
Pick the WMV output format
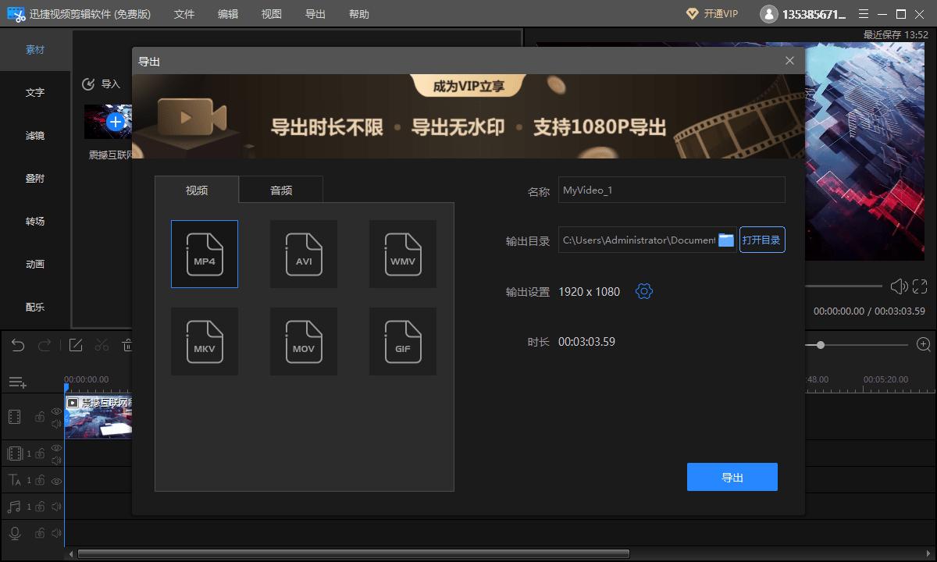tap(403, 254)
